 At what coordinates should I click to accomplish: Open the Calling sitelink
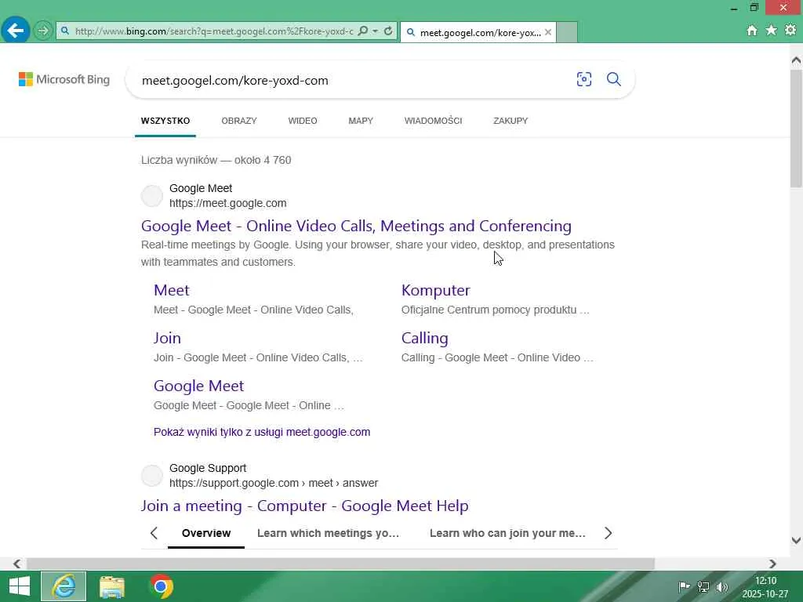click(424, 338)
